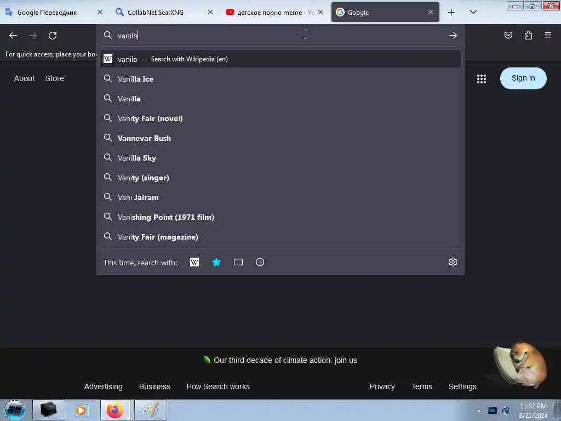The width and height of the screenshot is (561, 421).
Task: Open the Google apps grid
Action: point(482,79)
